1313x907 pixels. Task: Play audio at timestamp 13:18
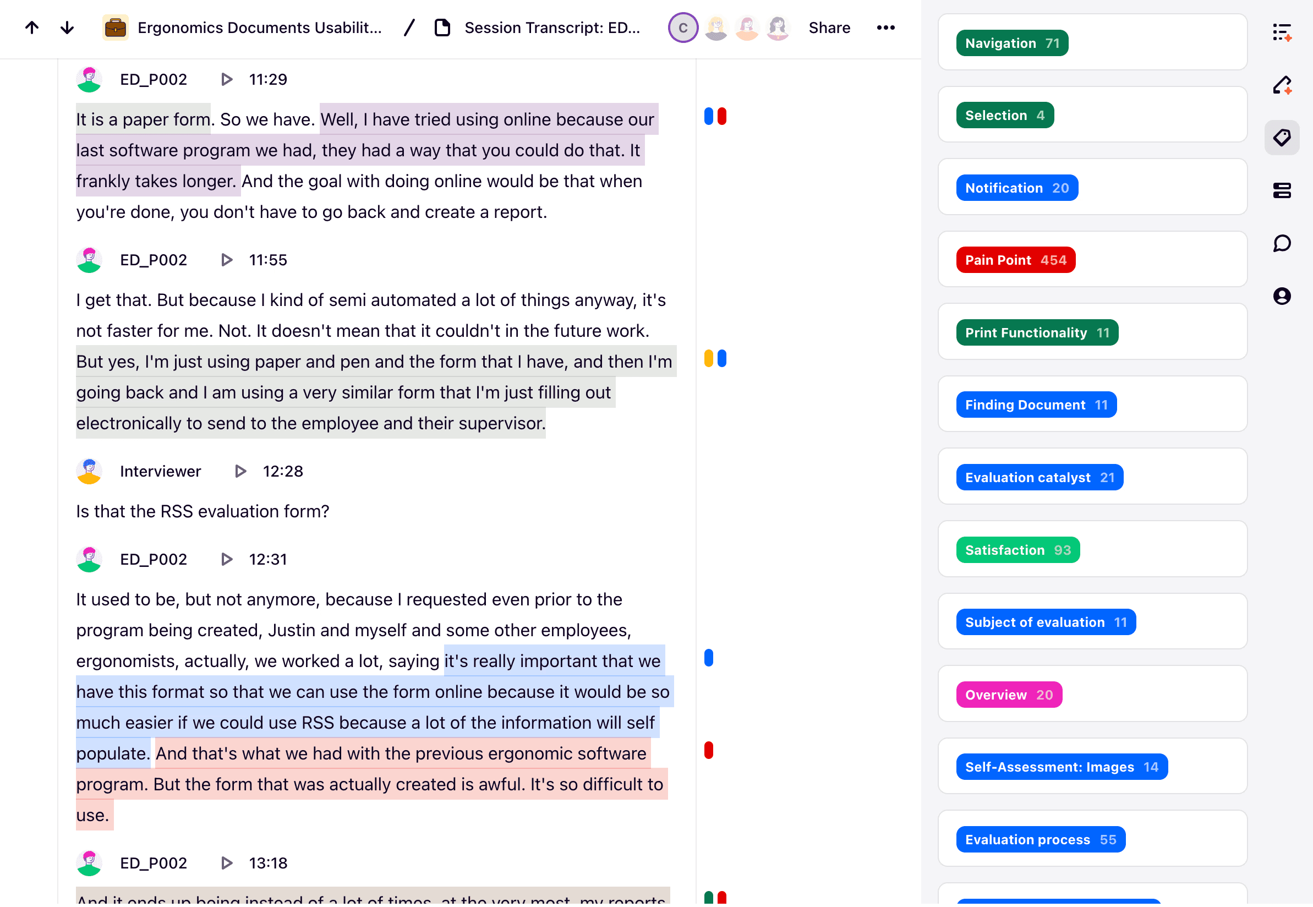coord(227,864)
